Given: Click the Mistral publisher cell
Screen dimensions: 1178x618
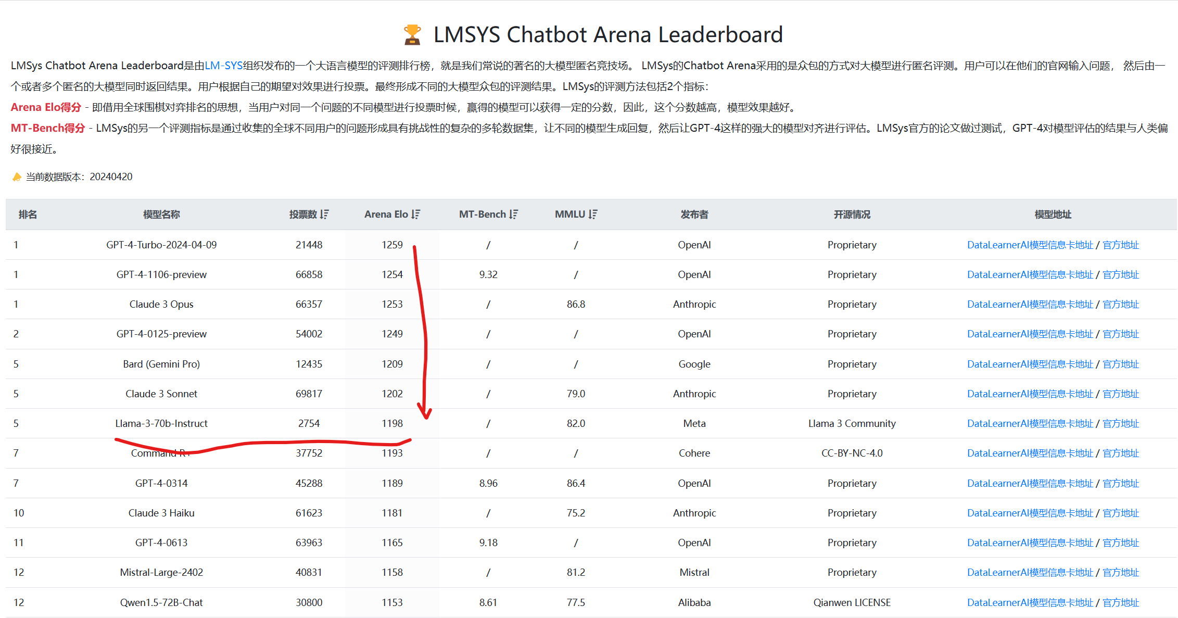Looking at the screenshot, I should tap(694, 572).
